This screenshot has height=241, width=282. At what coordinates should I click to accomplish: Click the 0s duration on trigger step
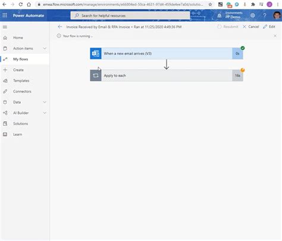237,54
